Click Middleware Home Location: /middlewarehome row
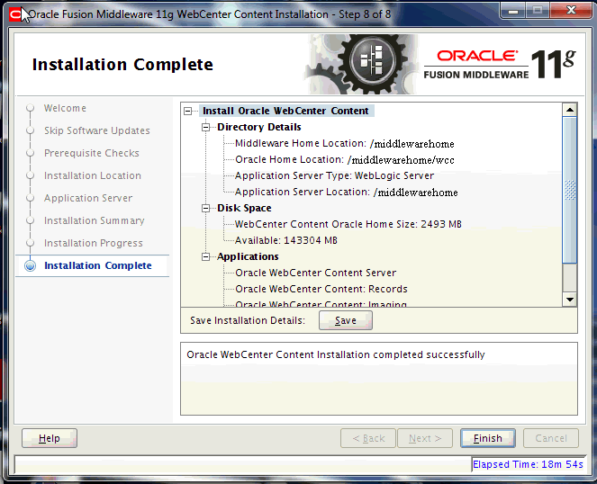 (x=345, y=143)
